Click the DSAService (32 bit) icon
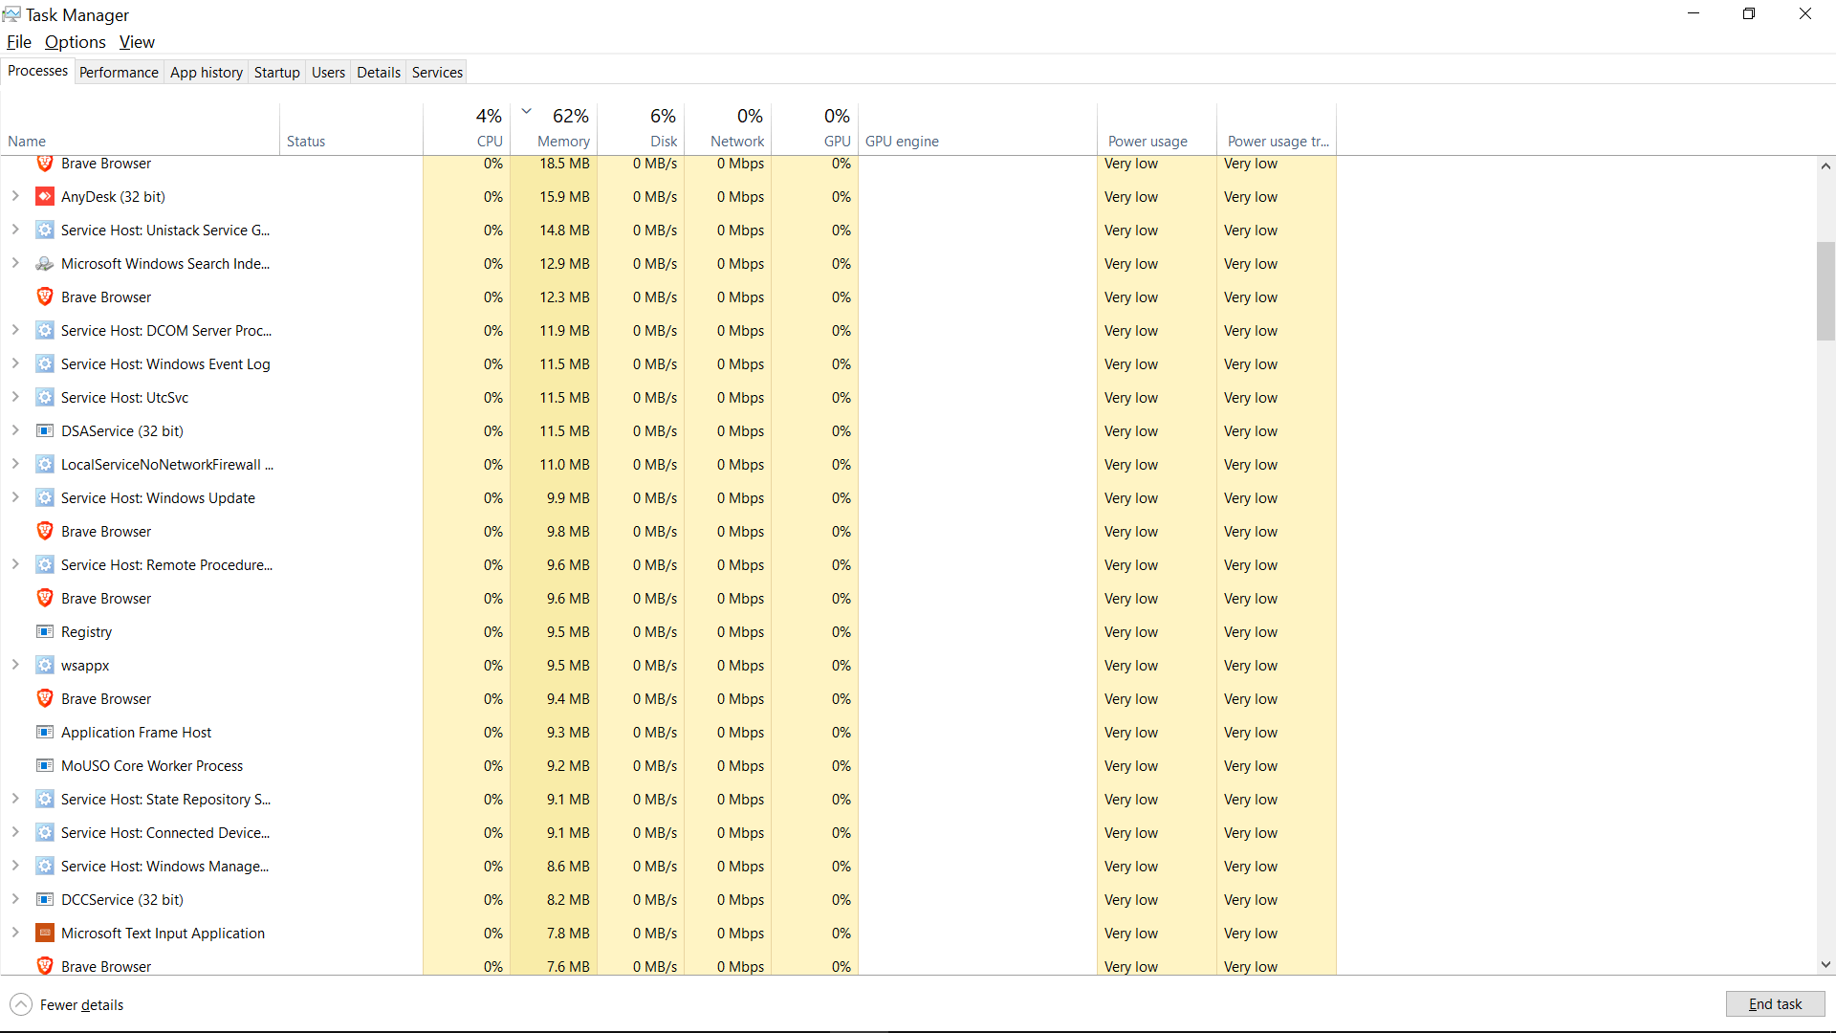This screenshot has width=1836, height=1033. tap(44, 431)
